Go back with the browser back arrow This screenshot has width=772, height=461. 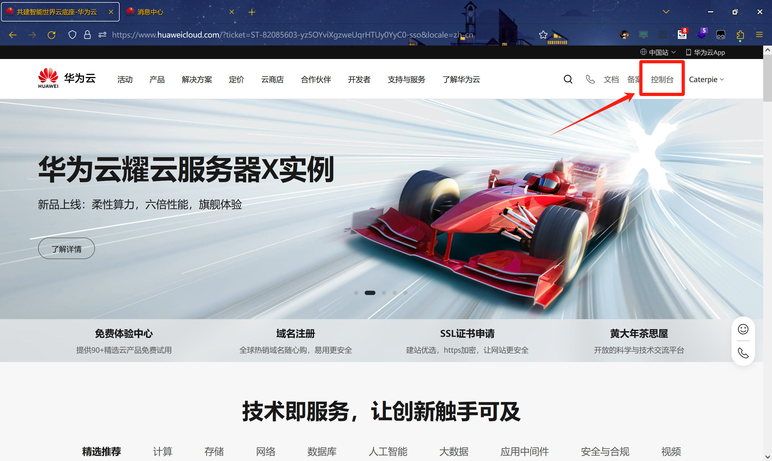(13, 35)
